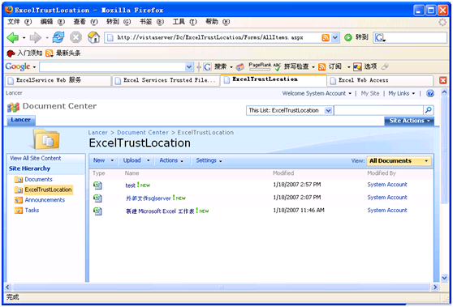453x307 pixels.
Task: Click the Excel file icon for sqlserver document
Action: (x=97, y=198)
